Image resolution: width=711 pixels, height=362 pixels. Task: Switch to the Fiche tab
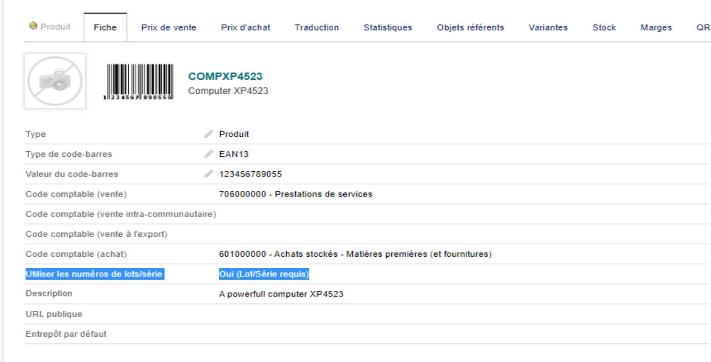coord(105,28)
